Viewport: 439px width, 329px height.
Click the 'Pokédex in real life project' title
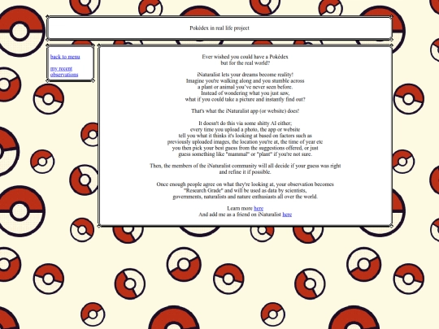tap(219, 28)
